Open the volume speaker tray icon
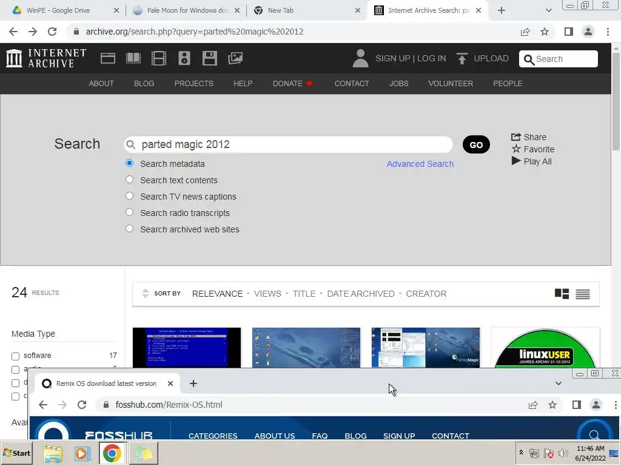621x466 pixels. click(x=563, y=453)
